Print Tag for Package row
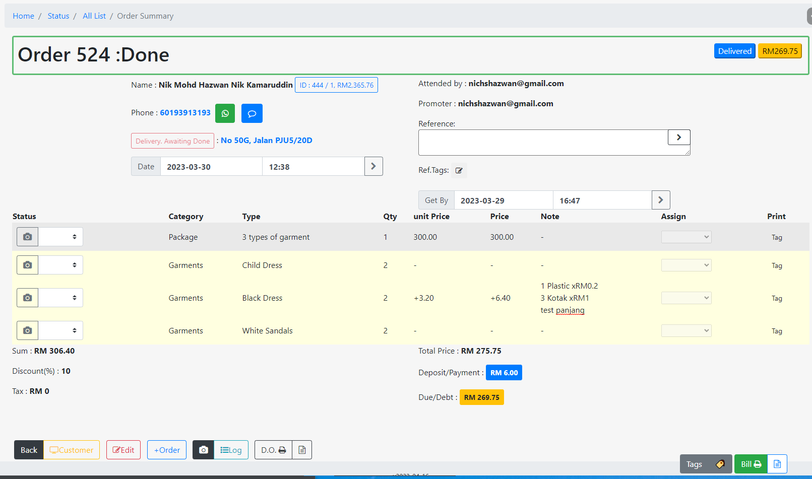812x479 pixels. tap(777, 237)
